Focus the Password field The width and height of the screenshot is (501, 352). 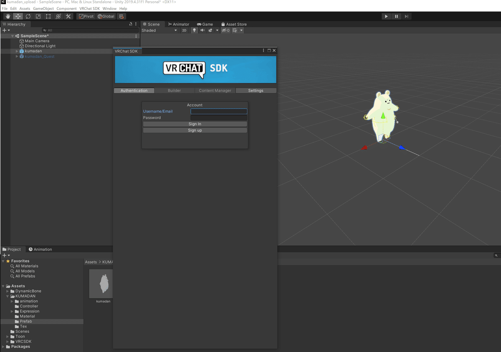point(219,117)
